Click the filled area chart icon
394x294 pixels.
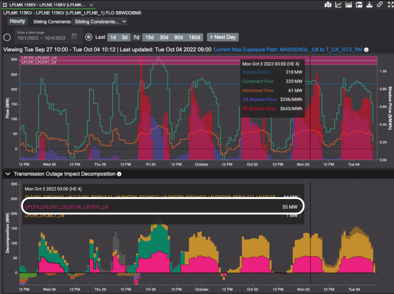[359, 5]
